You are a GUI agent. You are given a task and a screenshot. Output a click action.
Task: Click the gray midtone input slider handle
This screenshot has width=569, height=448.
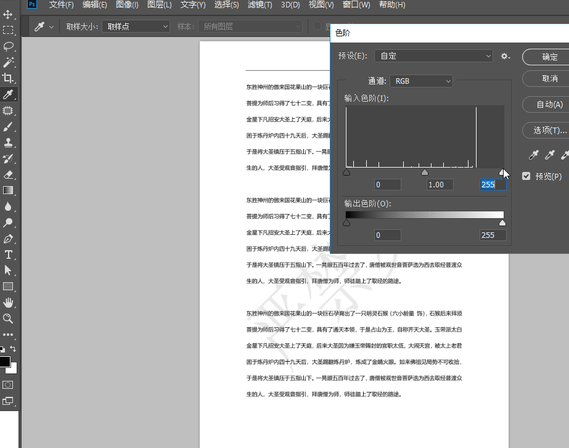click(x=425, y=173)
